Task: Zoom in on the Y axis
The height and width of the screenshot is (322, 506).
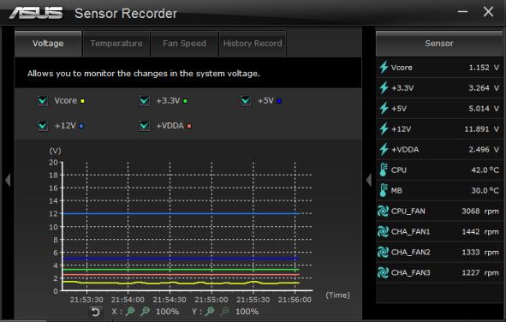Action: [210, 312]
